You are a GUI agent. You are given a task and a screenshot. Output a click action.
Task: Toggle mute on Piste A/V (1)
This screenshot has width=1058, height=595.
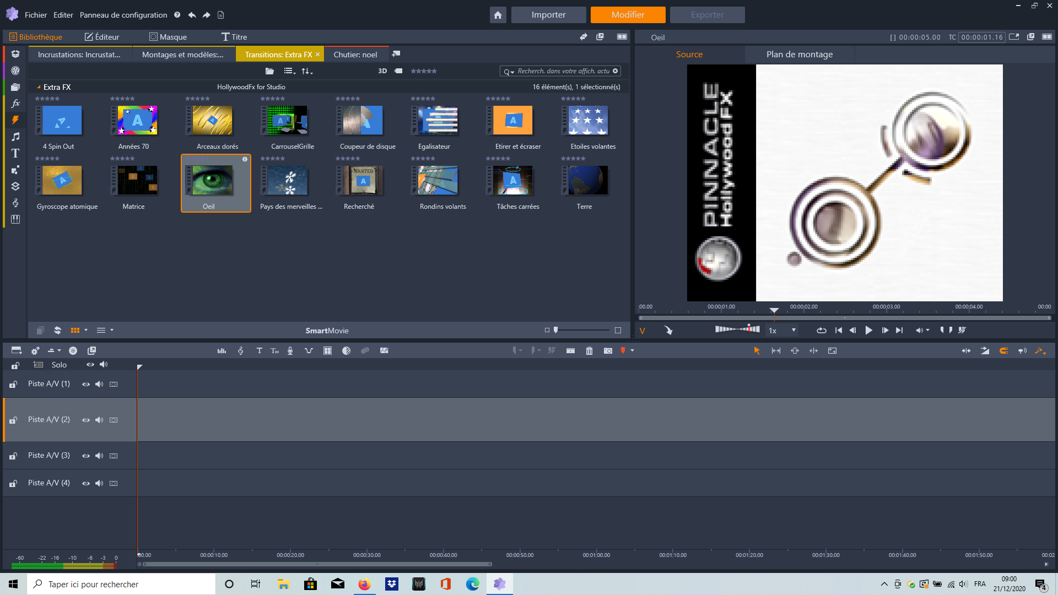[100, 385]
